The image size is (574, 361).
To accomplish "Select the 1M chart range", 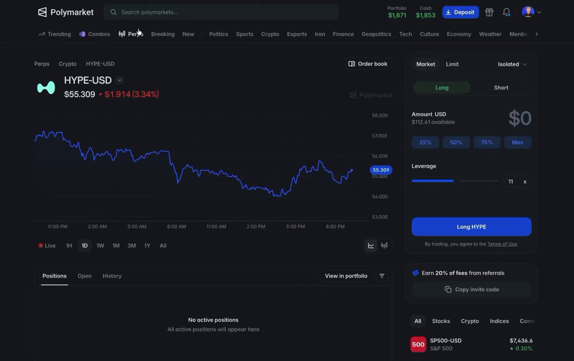I will tap(116, 245).
